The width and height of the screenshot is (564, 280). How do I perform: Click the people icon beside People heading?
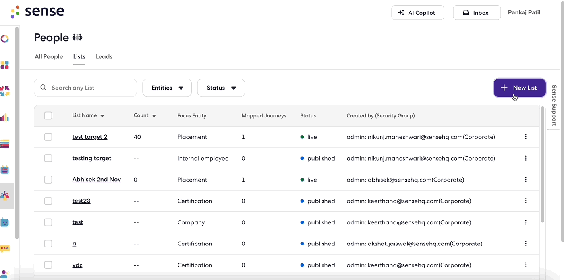[x=77, y=38]
